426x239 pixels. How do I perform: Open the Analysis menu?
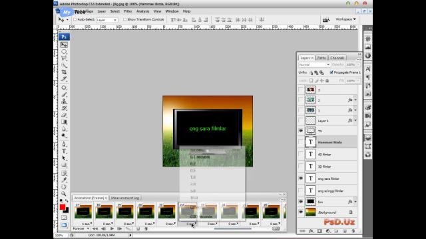point(143,11)
